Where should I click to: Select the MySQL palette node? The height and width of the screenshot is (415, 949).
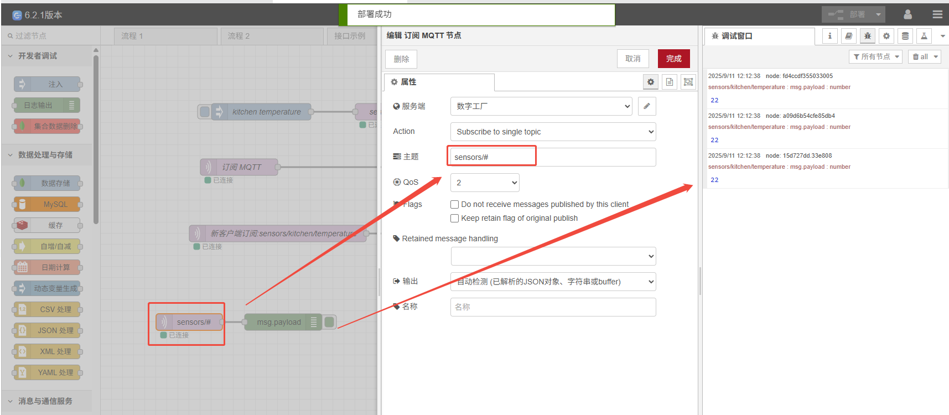point(47,204)
